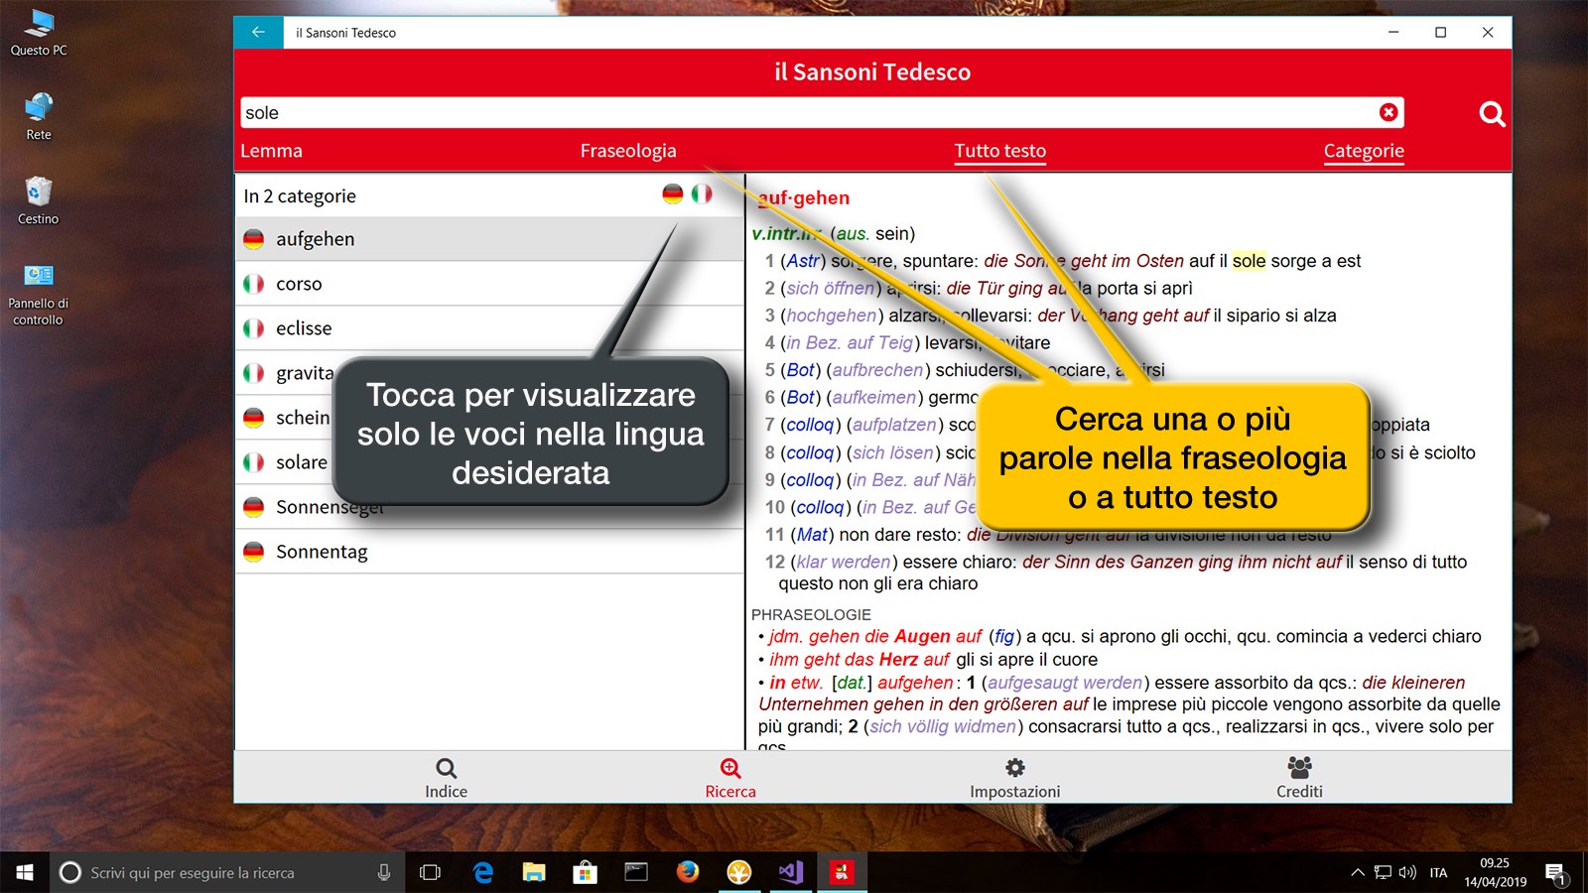The height and width of the screenshot is (893, 1588).
Task: Open the network icon in the tray
Action: (1383, 872)
